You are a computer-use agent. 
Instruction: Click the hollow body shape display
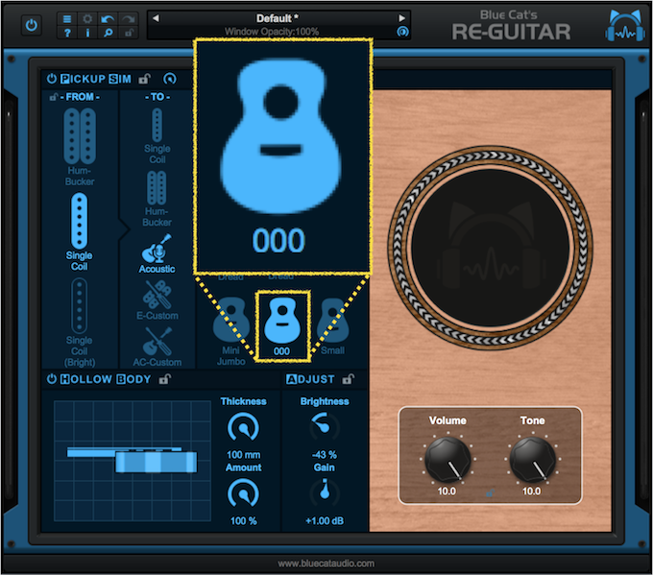(x=133, y=461)
